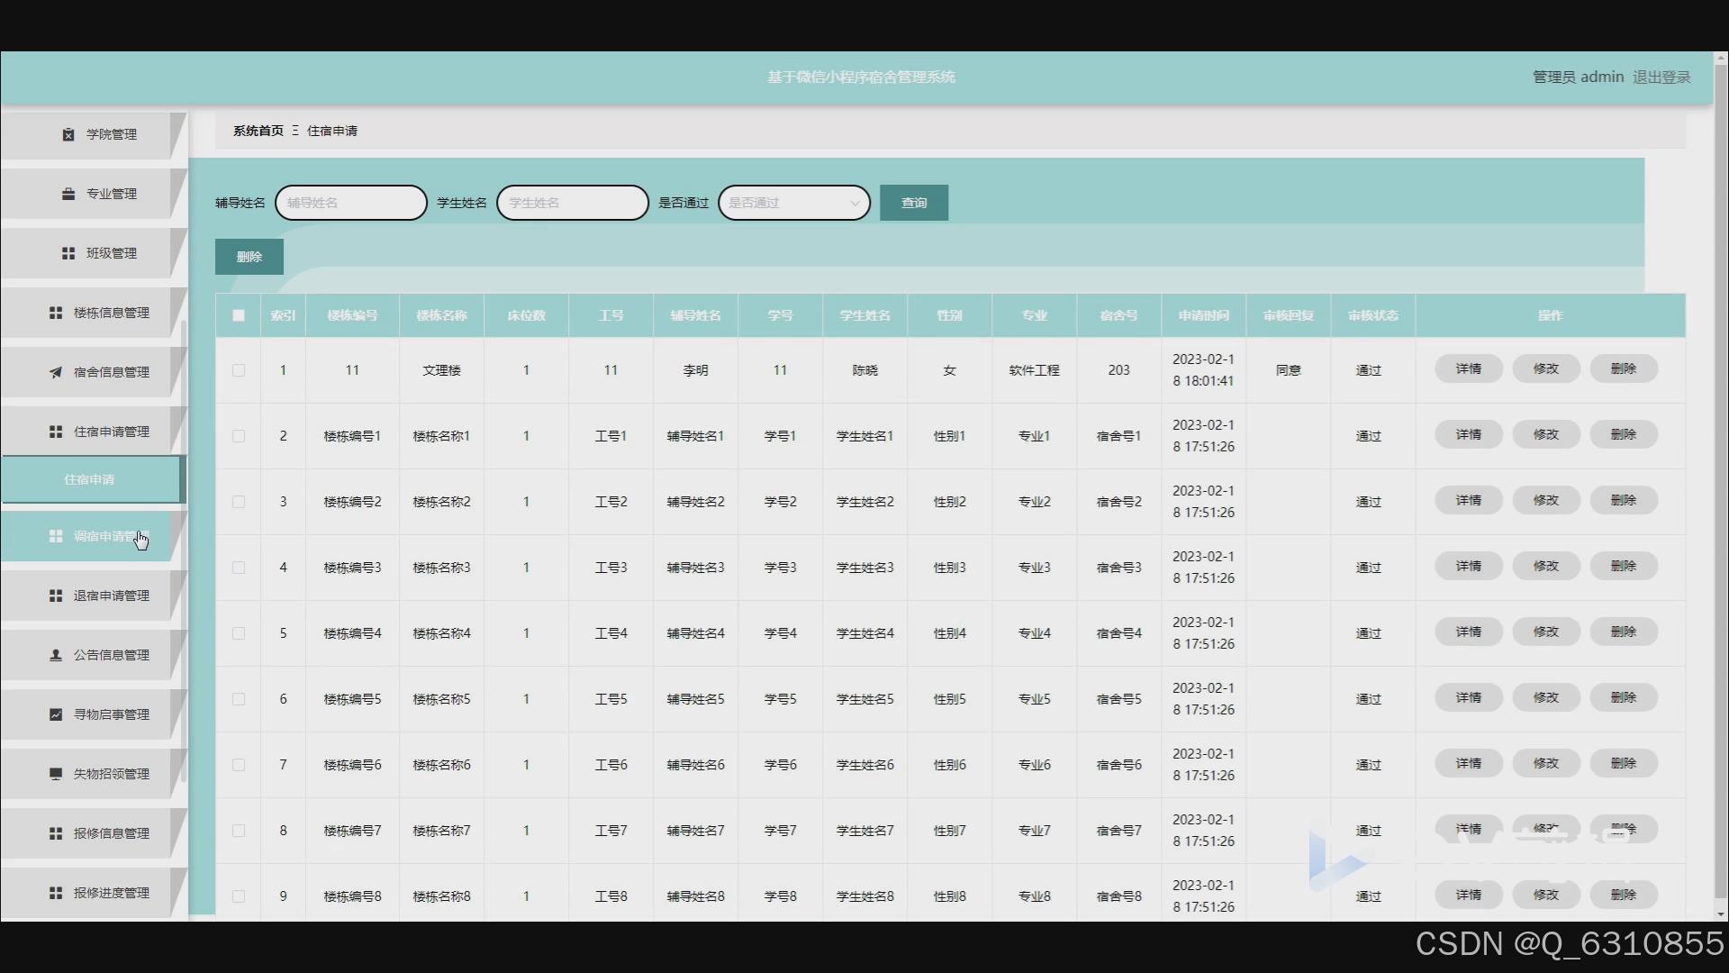Click the monitor icon for 失物招领管理

(56, 774)
